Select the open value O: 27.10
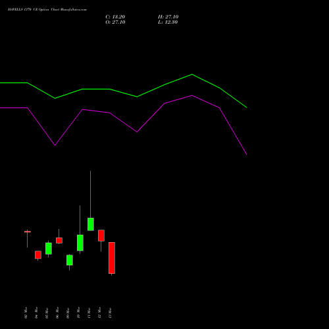Screen dimensions: 329x329 115,22
